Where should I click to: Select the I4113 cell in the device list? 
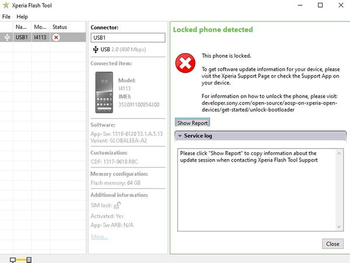coord(40,37)
